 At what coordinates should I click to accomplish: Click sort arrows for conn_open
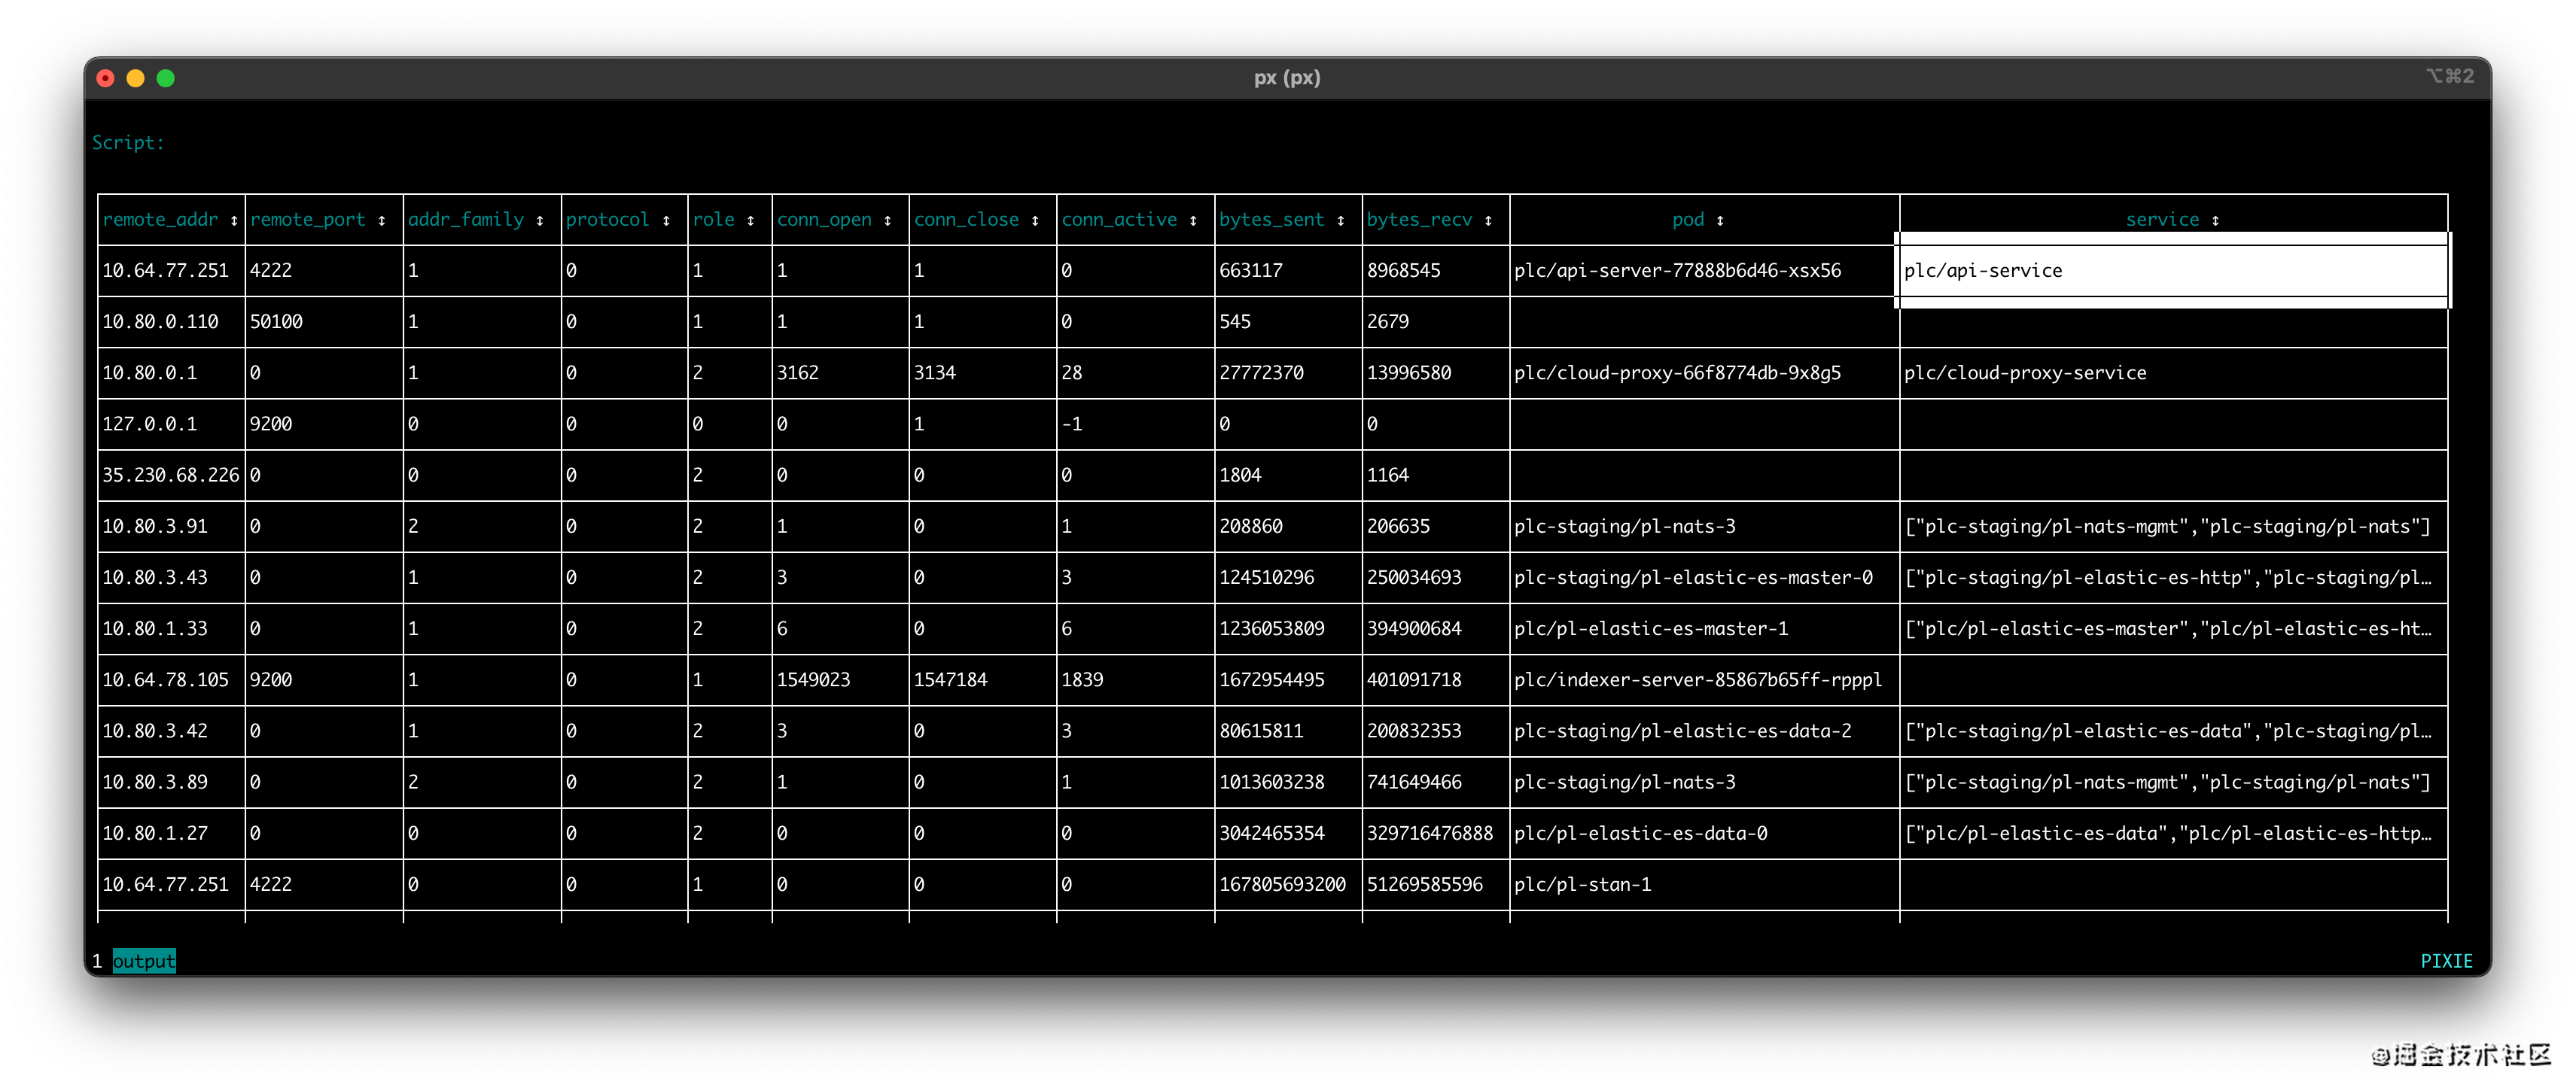888,220
